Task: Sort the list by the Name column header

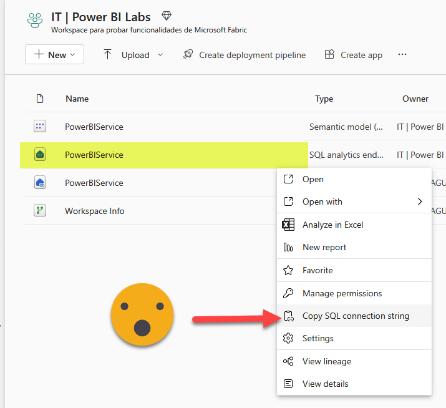Action: point(77,99)
